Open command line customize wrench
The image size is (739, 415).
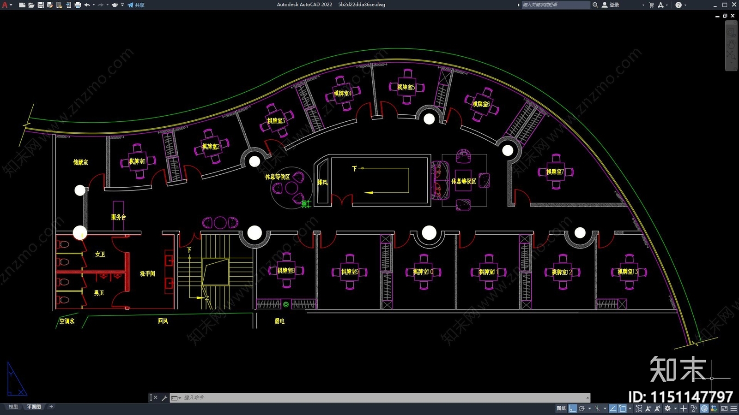coord(164,397)
